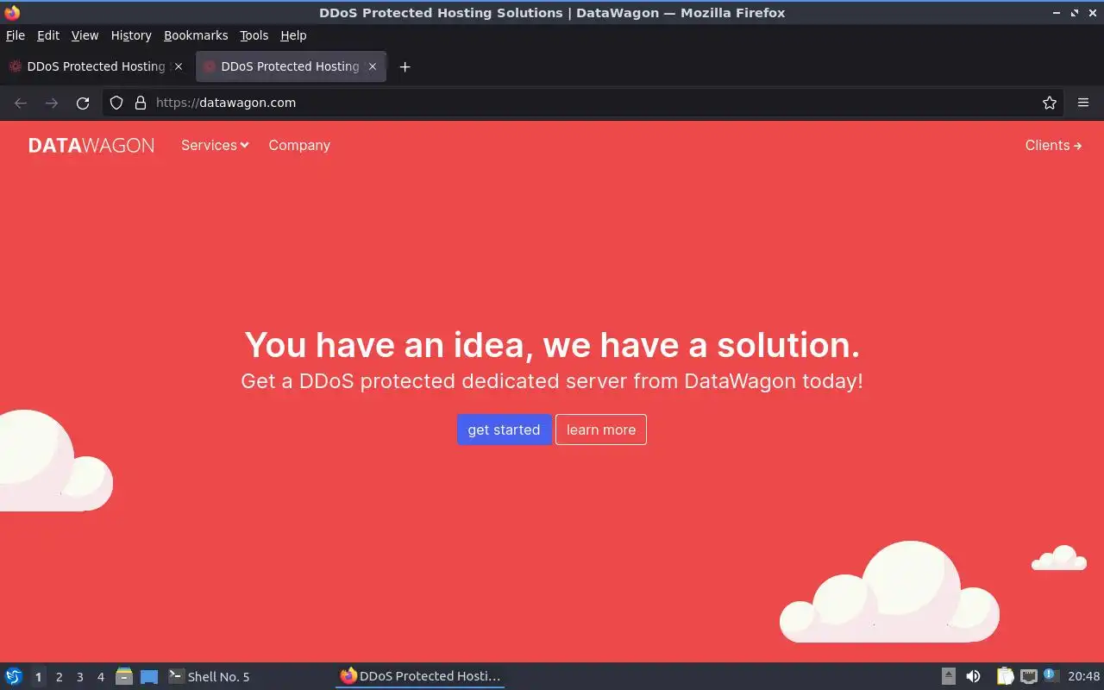Open the Tools menu
The width and height of the screenshot is (1104, 690).
click(254, 35)
